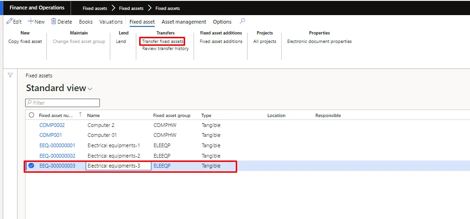The width and height of the screenshot is (470, 219).
Task: Click Fixed asset additions action
Action: tap(221, 42)
